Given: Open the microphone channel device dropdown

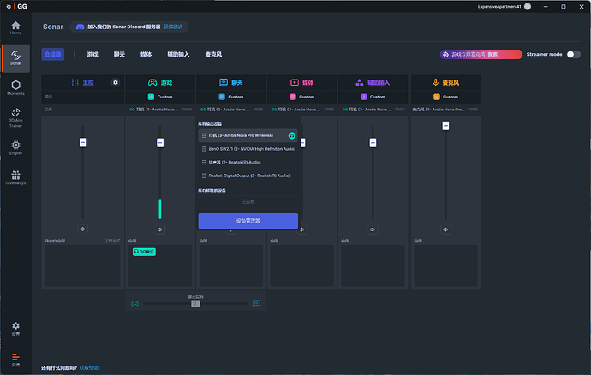Looking at the screenshot, I should [445, 110].
